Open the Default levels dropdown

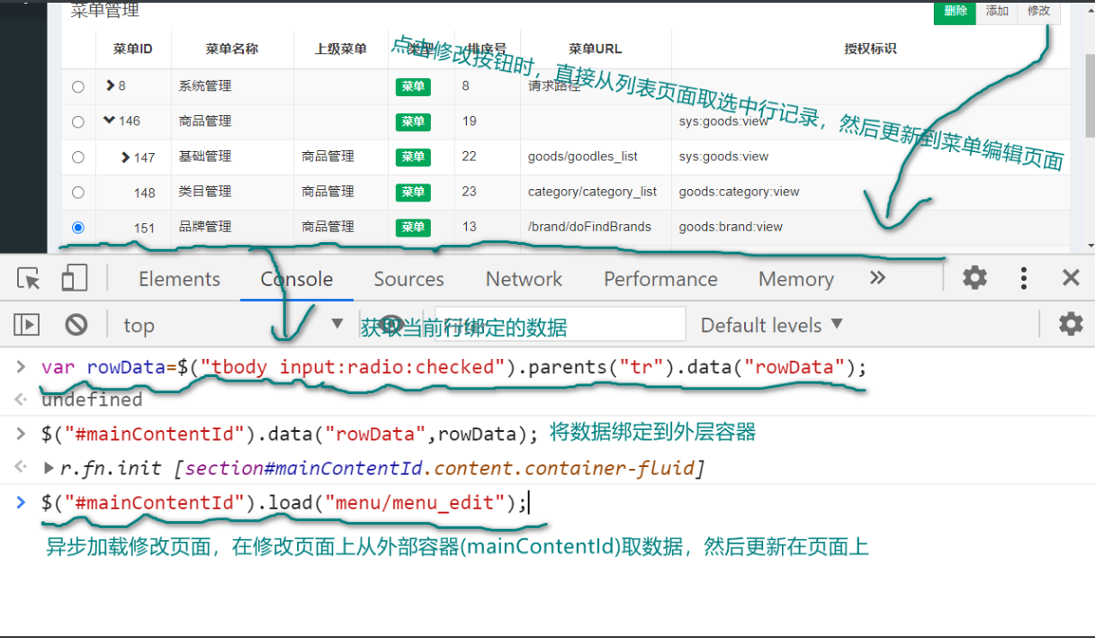tap(772, 325)
